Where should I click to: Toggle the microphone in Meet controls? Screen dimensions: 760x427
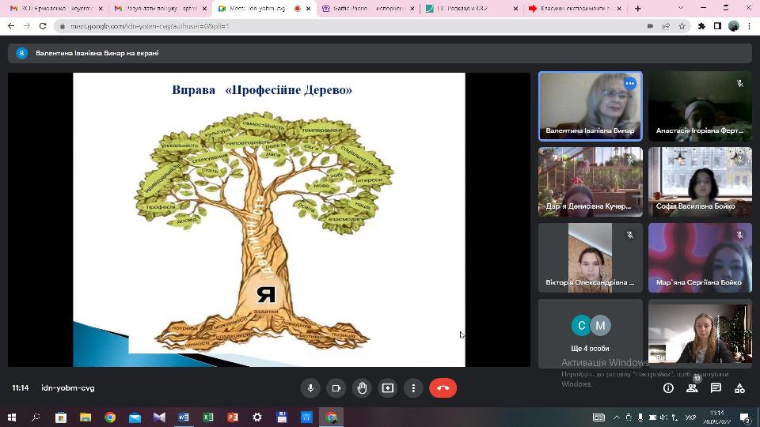pyautogui.click(x=310, y=387)
